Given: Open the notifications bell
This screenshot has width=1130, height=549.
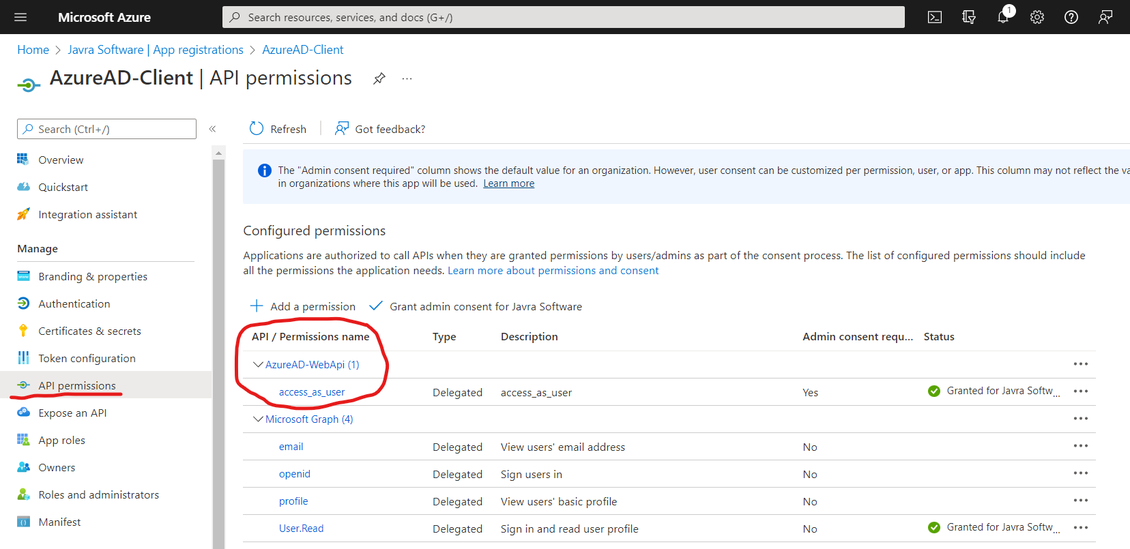Looking at the screenshot, I should pyautogui.click(x=1003, y=17).
